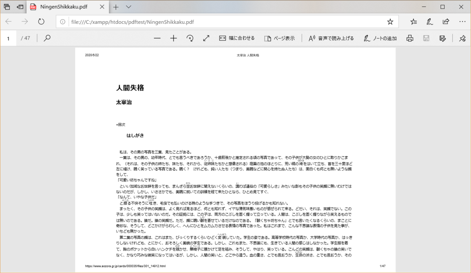Viewport: 471px width, 273px height.
Task: Open the favorites hub icon
Action: coord(414,22)
